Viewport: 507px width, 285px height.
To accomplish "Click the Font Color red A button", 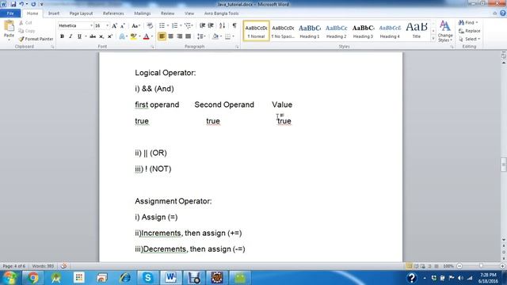I will click(x=146, y=36).
